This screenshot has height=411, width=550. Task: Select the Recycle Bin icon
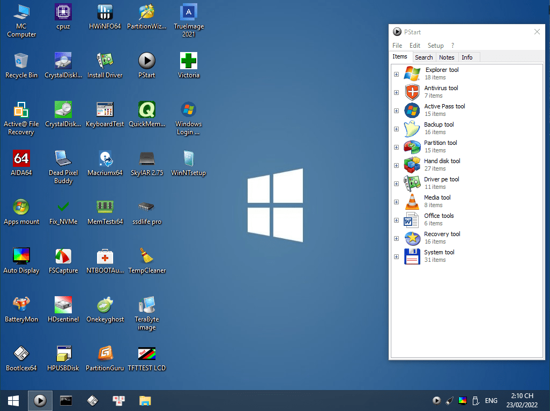click(21, 65)
